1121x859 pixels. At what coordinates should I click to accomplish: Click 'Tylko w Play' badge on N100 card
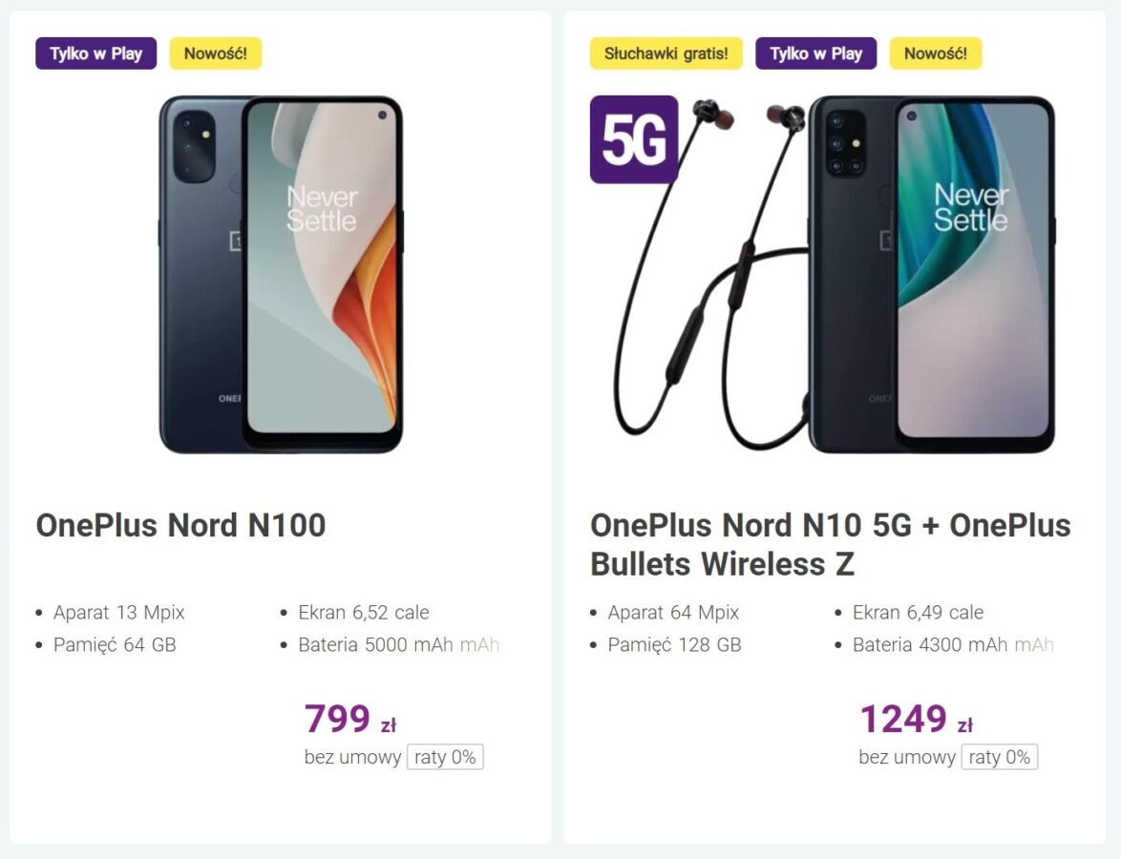(95, 53)
